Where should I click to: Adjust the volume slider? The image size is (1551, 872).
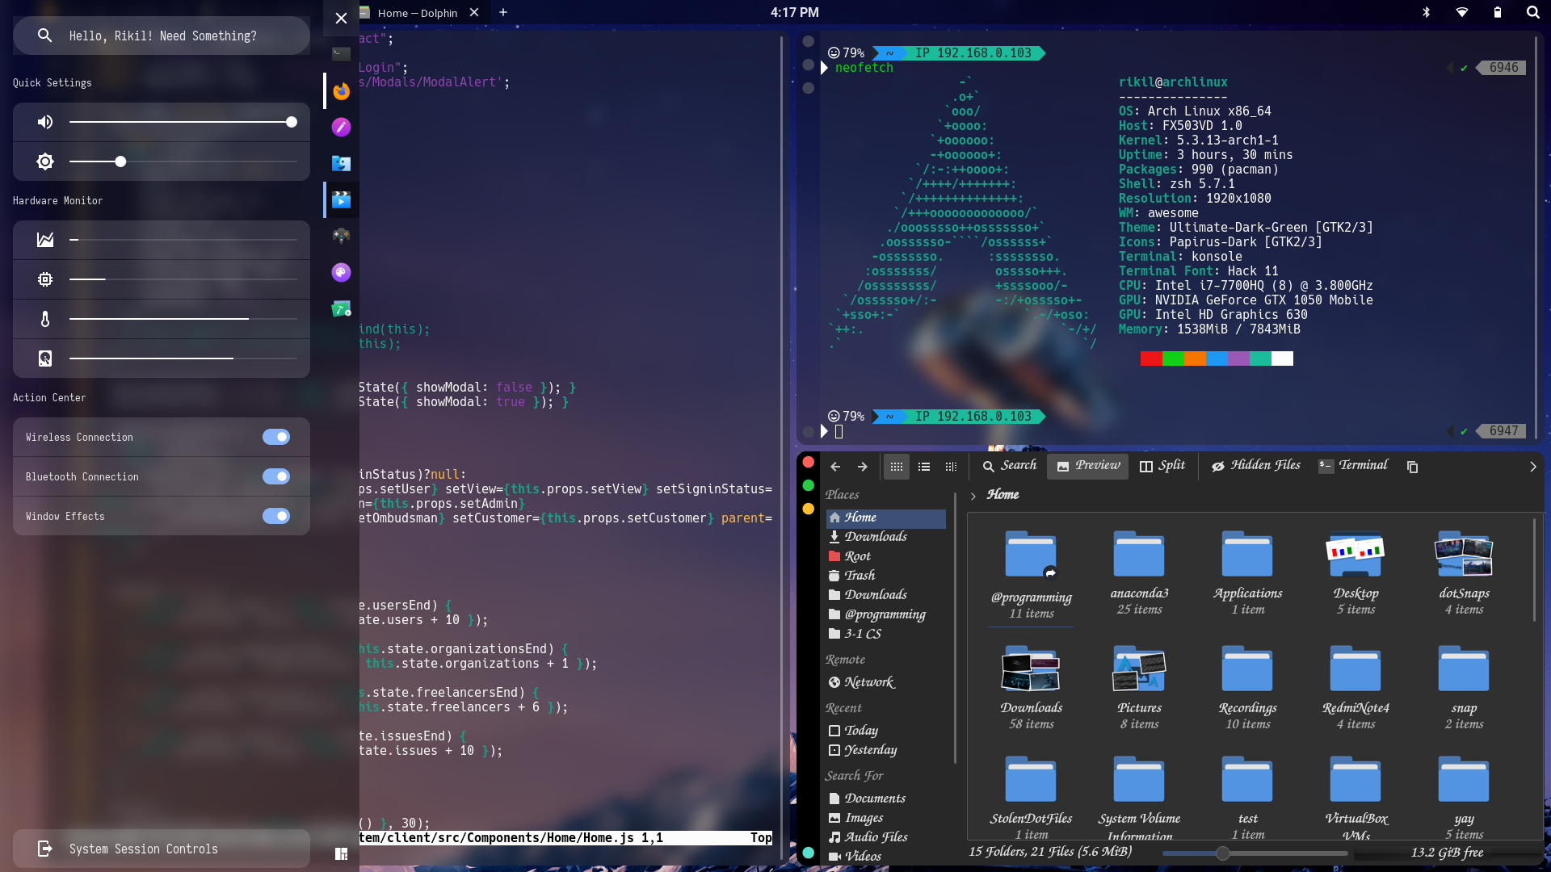183,122
